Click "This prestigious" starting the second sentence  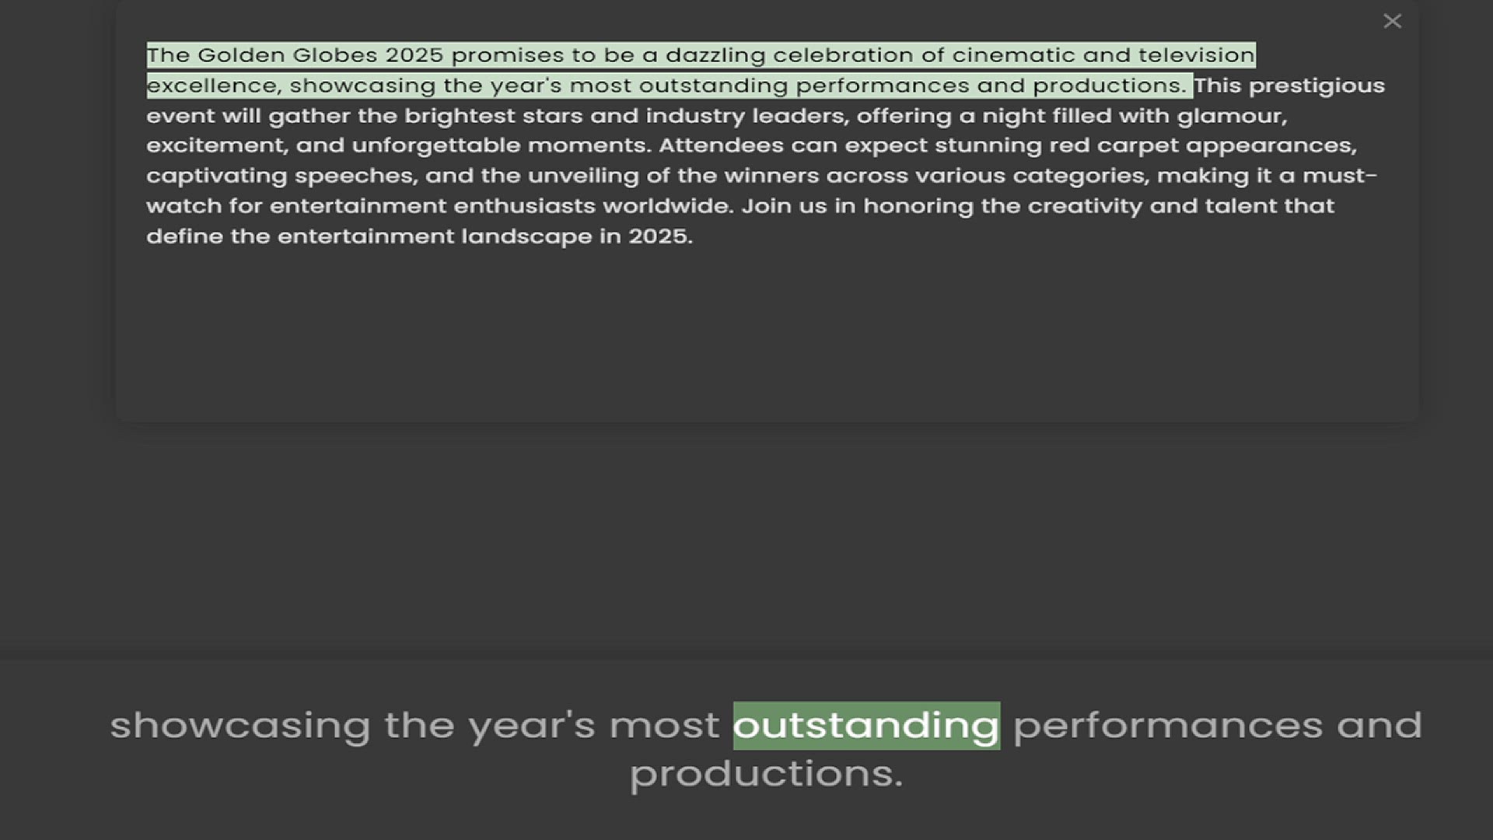[1289, 86]
